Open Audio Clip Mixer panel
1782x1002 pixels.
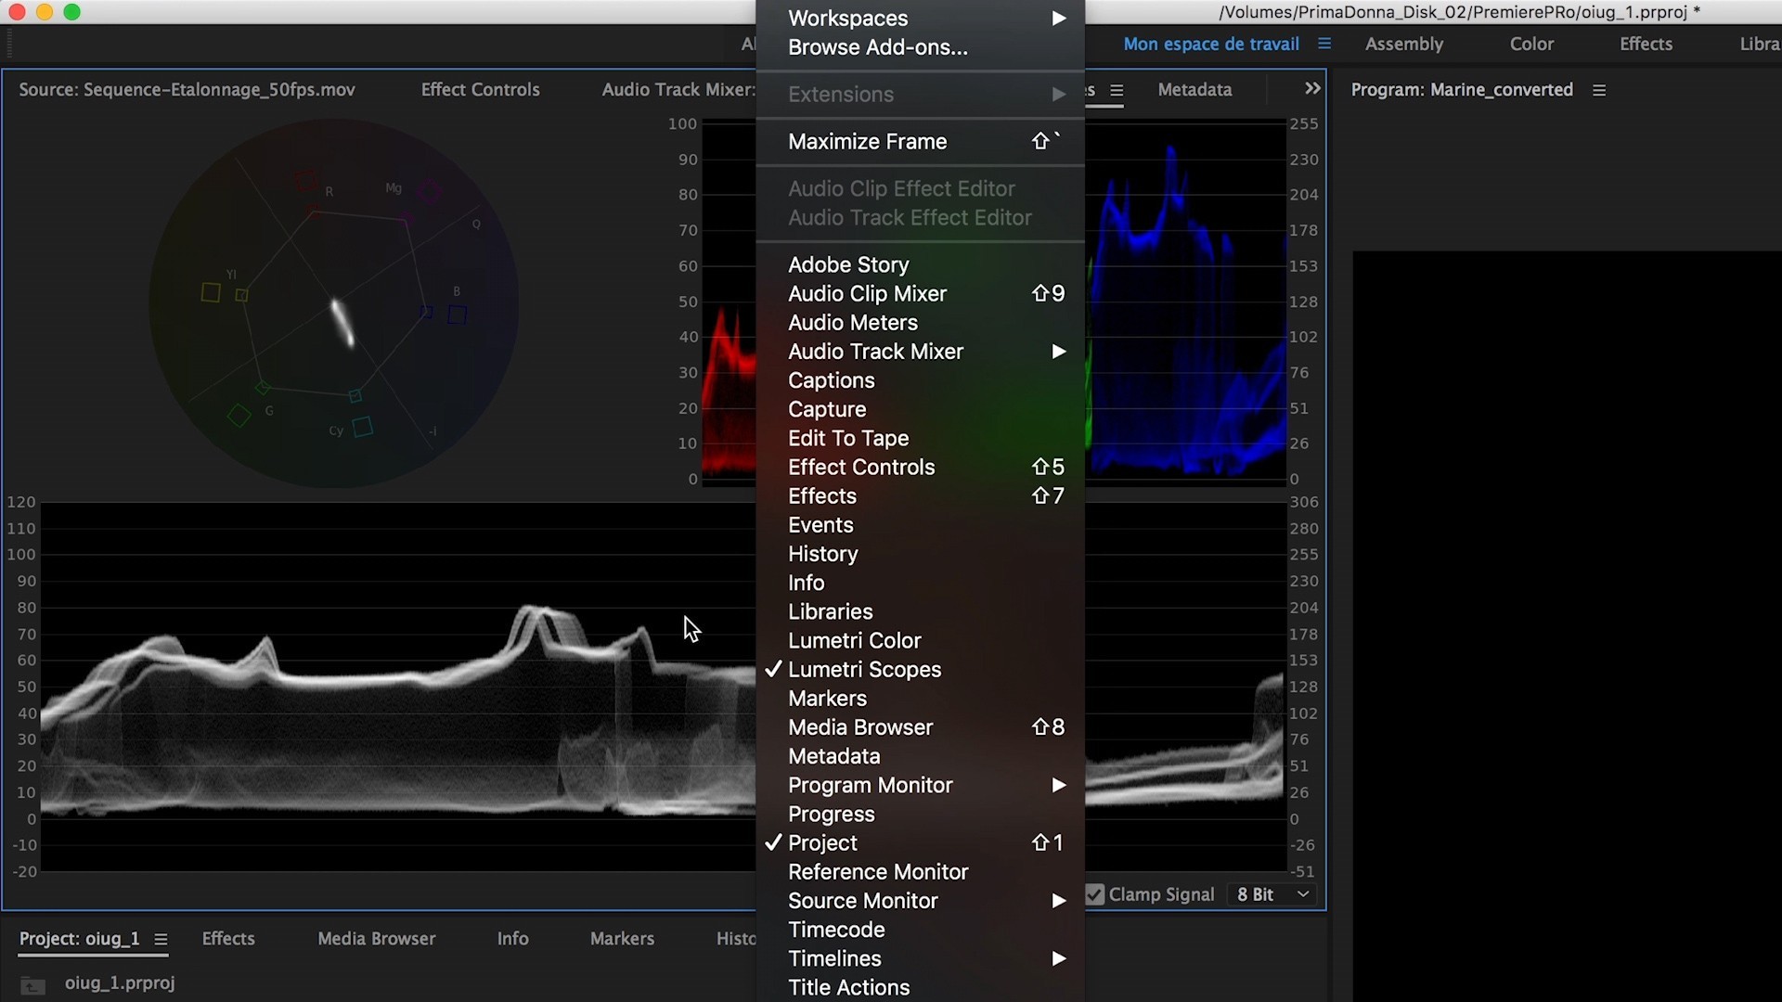click(921, 293)
